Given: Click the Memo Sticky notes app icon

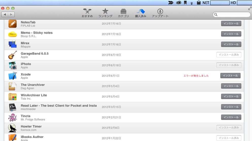Looking at the screenshot, I should pos(12,34).
